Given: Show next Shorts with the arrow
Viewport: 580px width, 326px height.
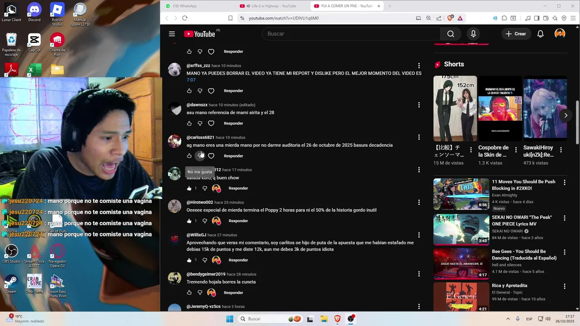Looking at the screenshot, I should pos(565,115).
